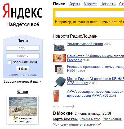Click into the main search box
124x129 pixels.
[90, 14]
